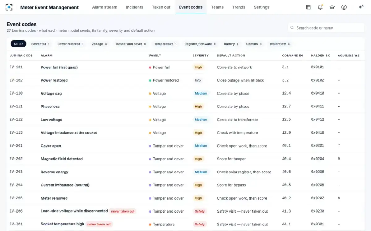Filter by Battery chip
The height and width of the screenshot is (231, 371).
pos(231,44)
